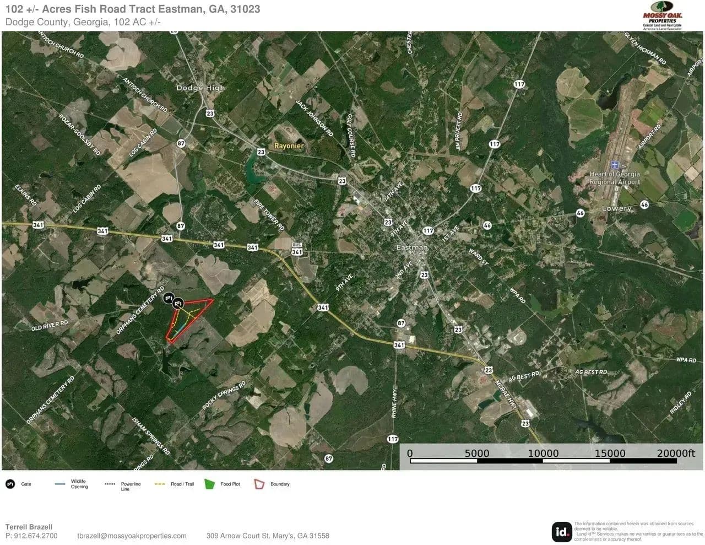The image size is (705, 545).
Task: Select the green Food Plot legend icon
Action: [x=209, y=484]
